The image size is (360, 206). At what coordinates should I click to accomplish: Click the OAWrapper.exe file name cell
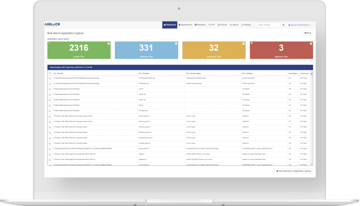pos(144,83)
